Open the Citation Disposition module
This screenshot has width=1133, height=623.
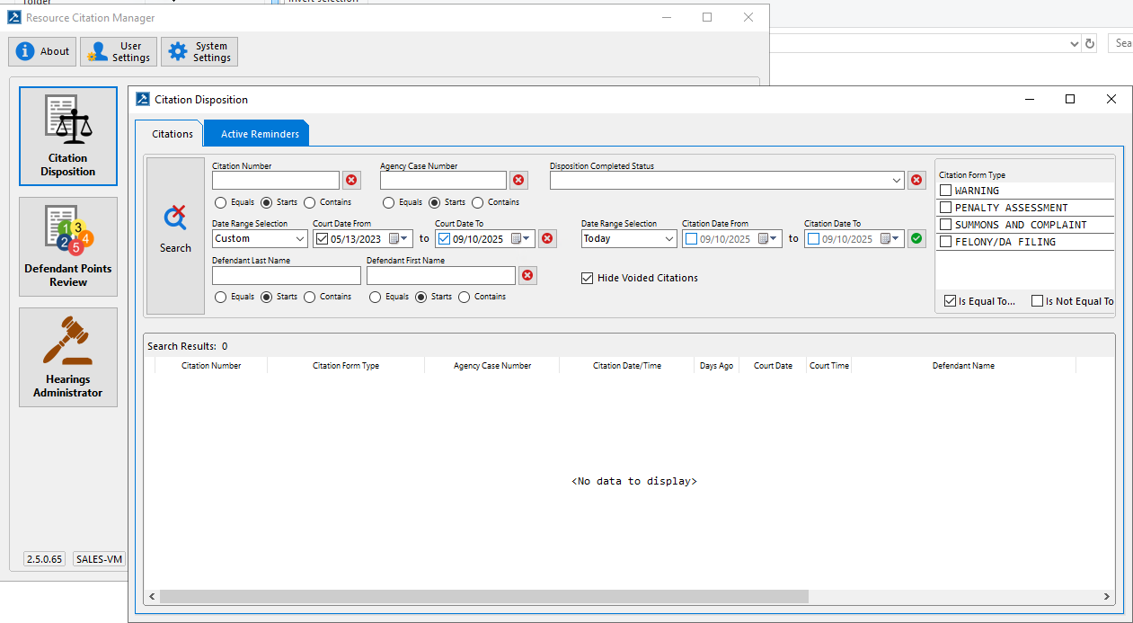(x=68, y=136)
